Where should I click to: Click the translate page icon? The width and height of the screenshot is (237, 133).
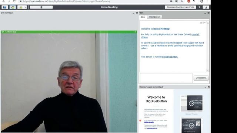[176, 1]
